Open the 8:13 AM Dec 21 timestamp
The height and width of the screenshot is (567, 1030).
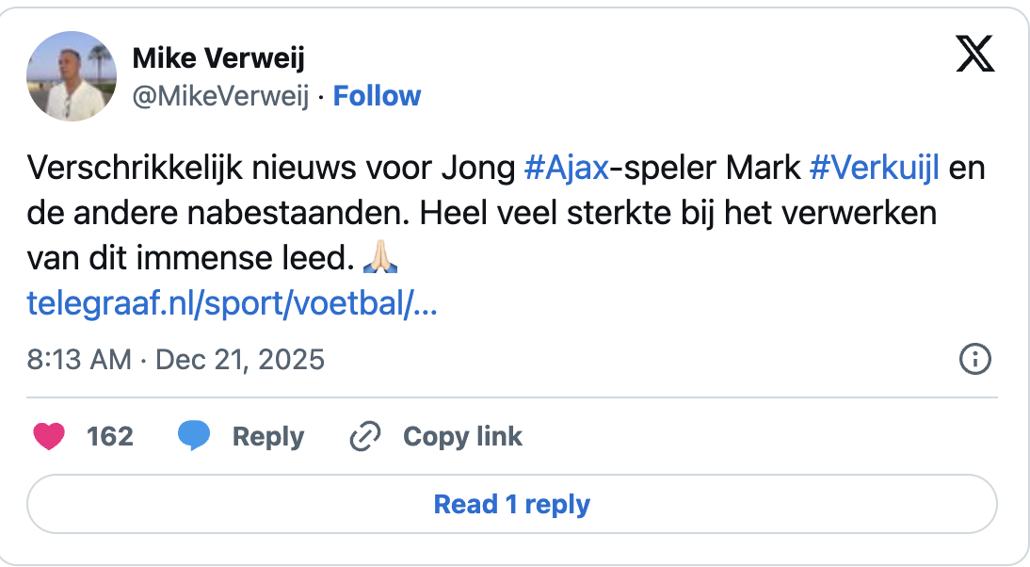tap(175, 359)
